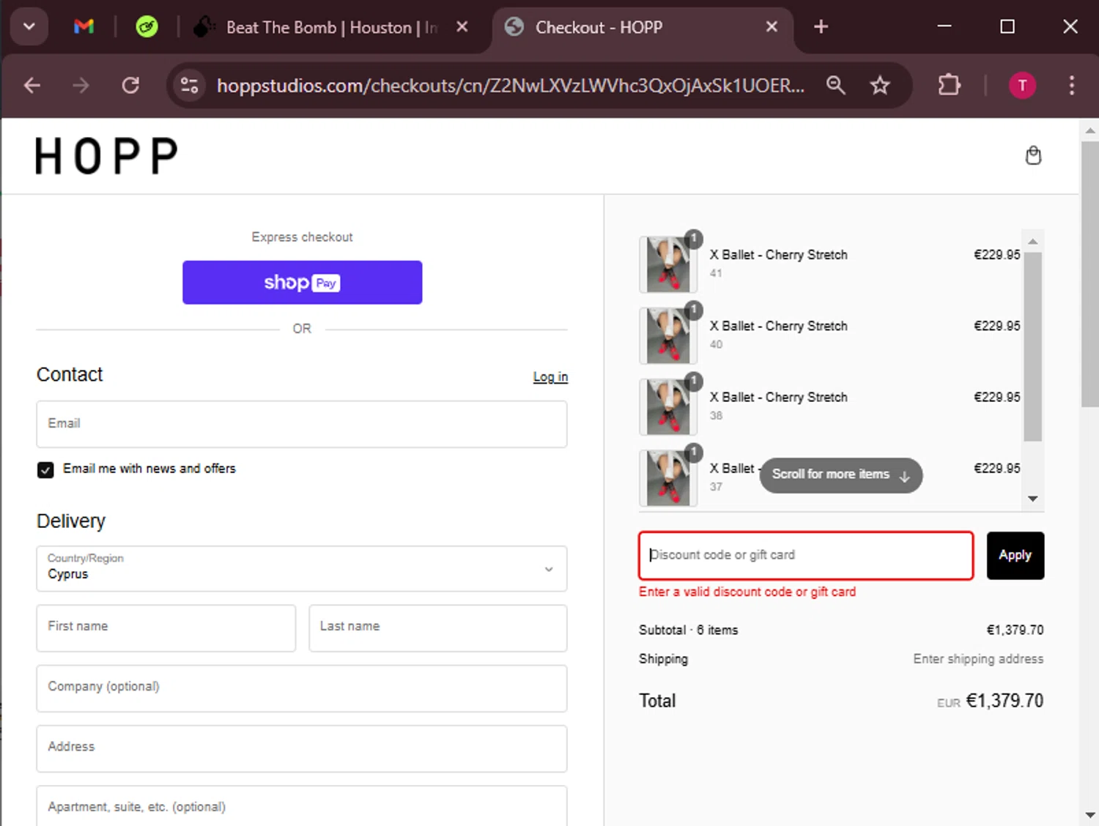Screen dimensions: 1099x826
Task: Bookmark this page with star icon
Action: [x=880, y=86]
